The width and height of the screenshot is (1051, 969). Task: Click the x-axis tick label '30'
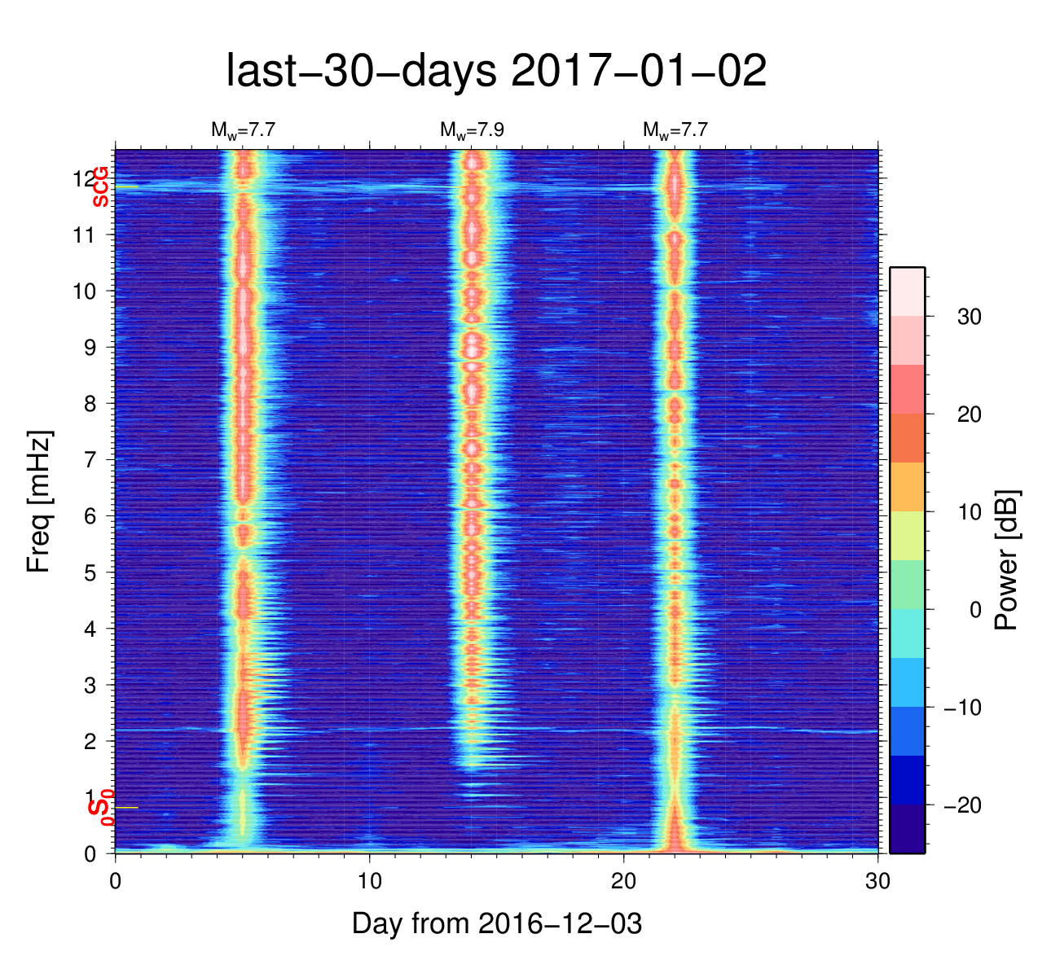(x=877, y=882)
